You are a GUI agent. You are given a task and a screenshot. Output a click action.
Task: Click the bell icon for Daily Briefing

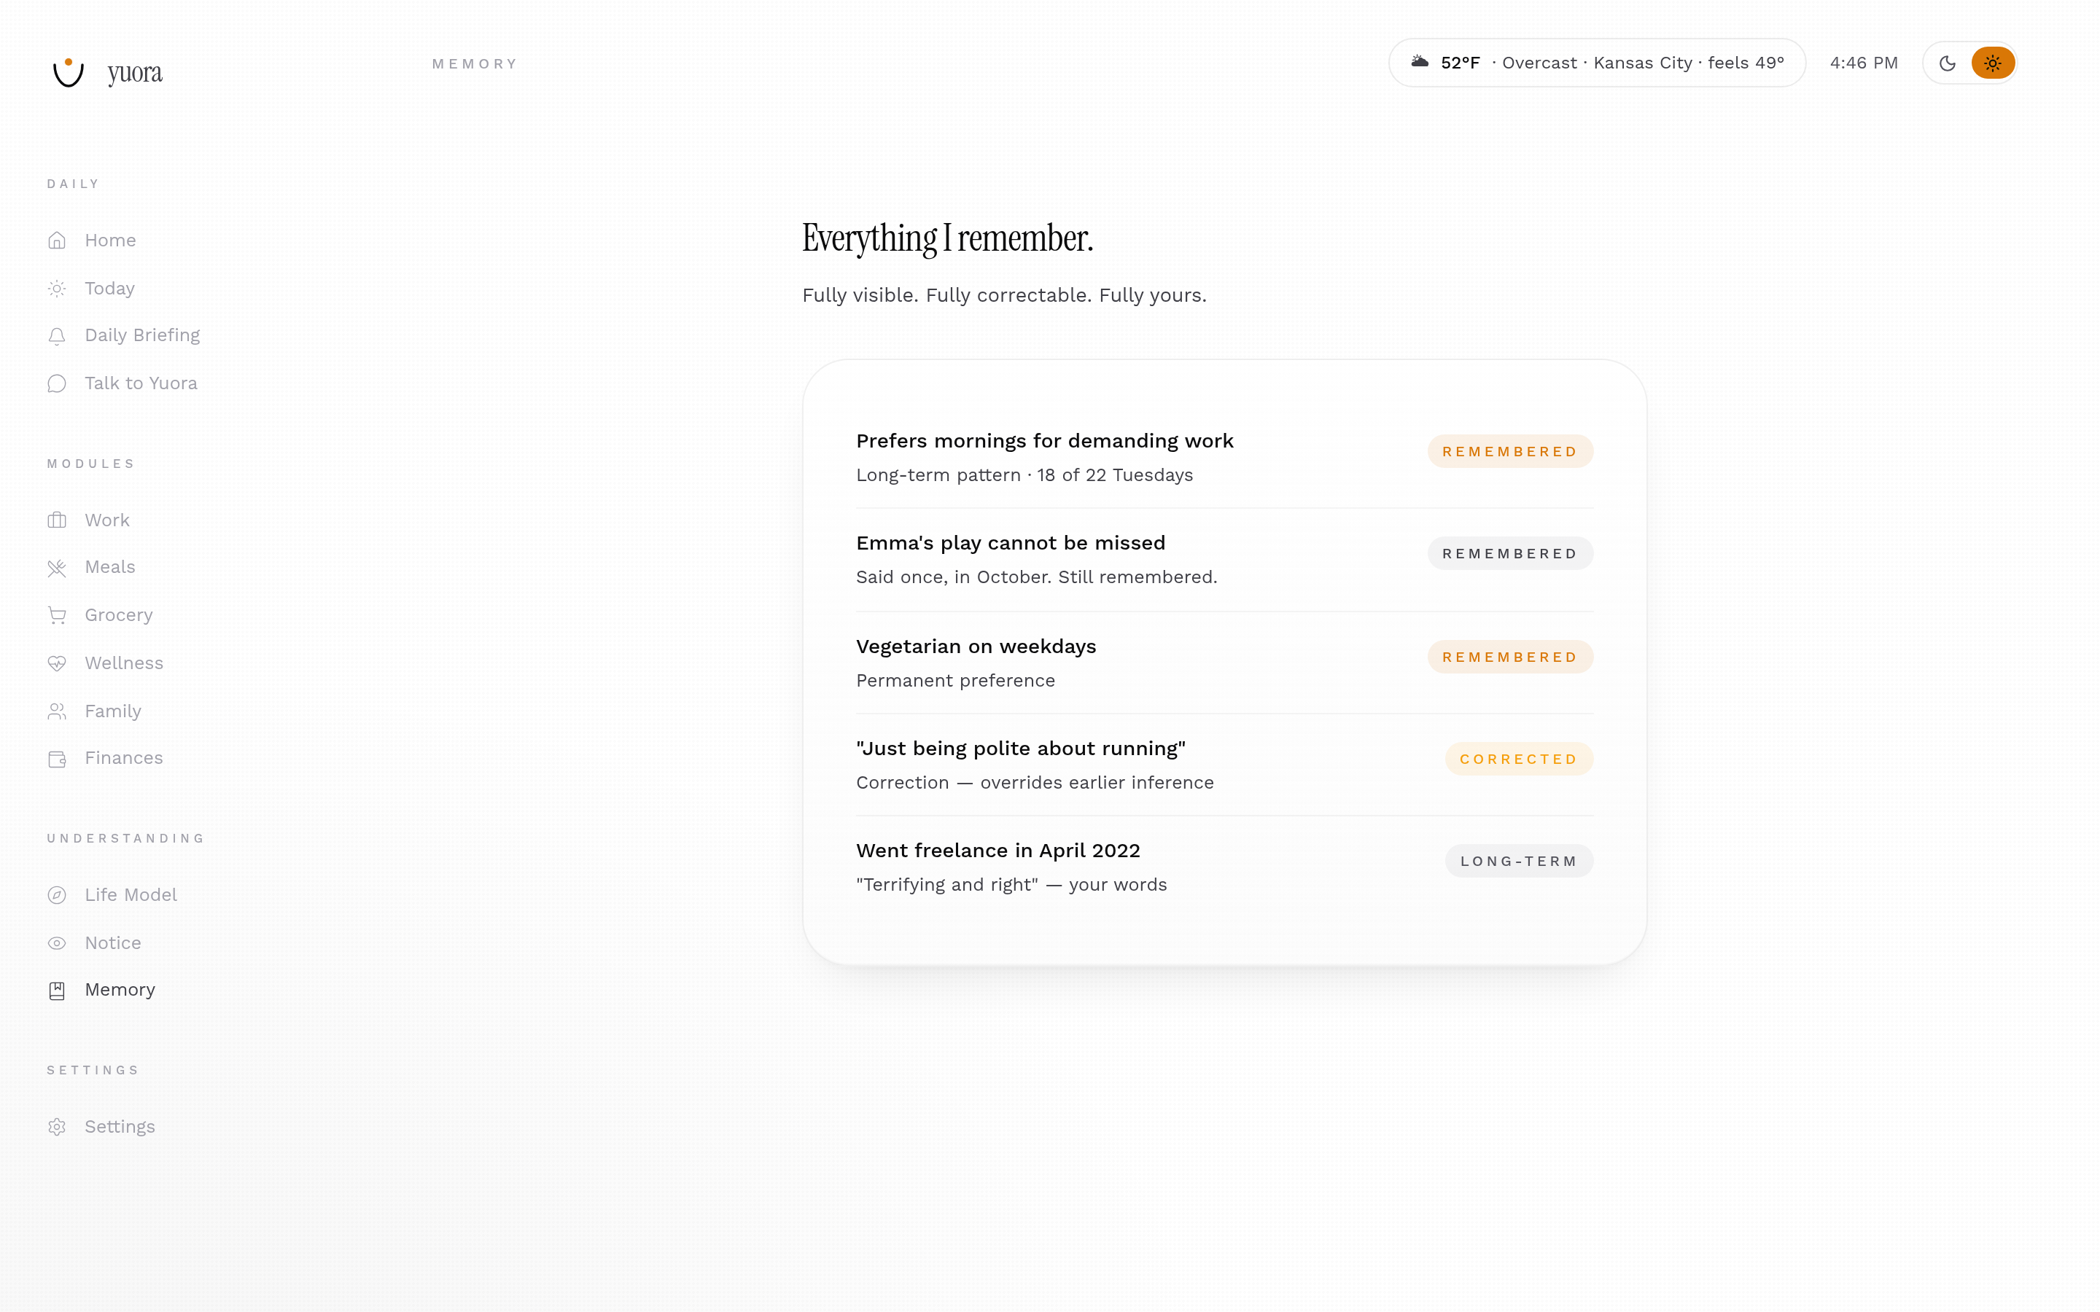click(58, 336)
